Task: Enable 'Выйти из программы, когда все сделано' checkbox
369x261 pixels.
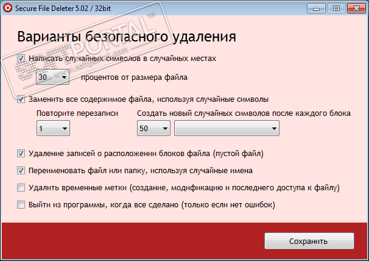Action: click(x=21, y=205)
